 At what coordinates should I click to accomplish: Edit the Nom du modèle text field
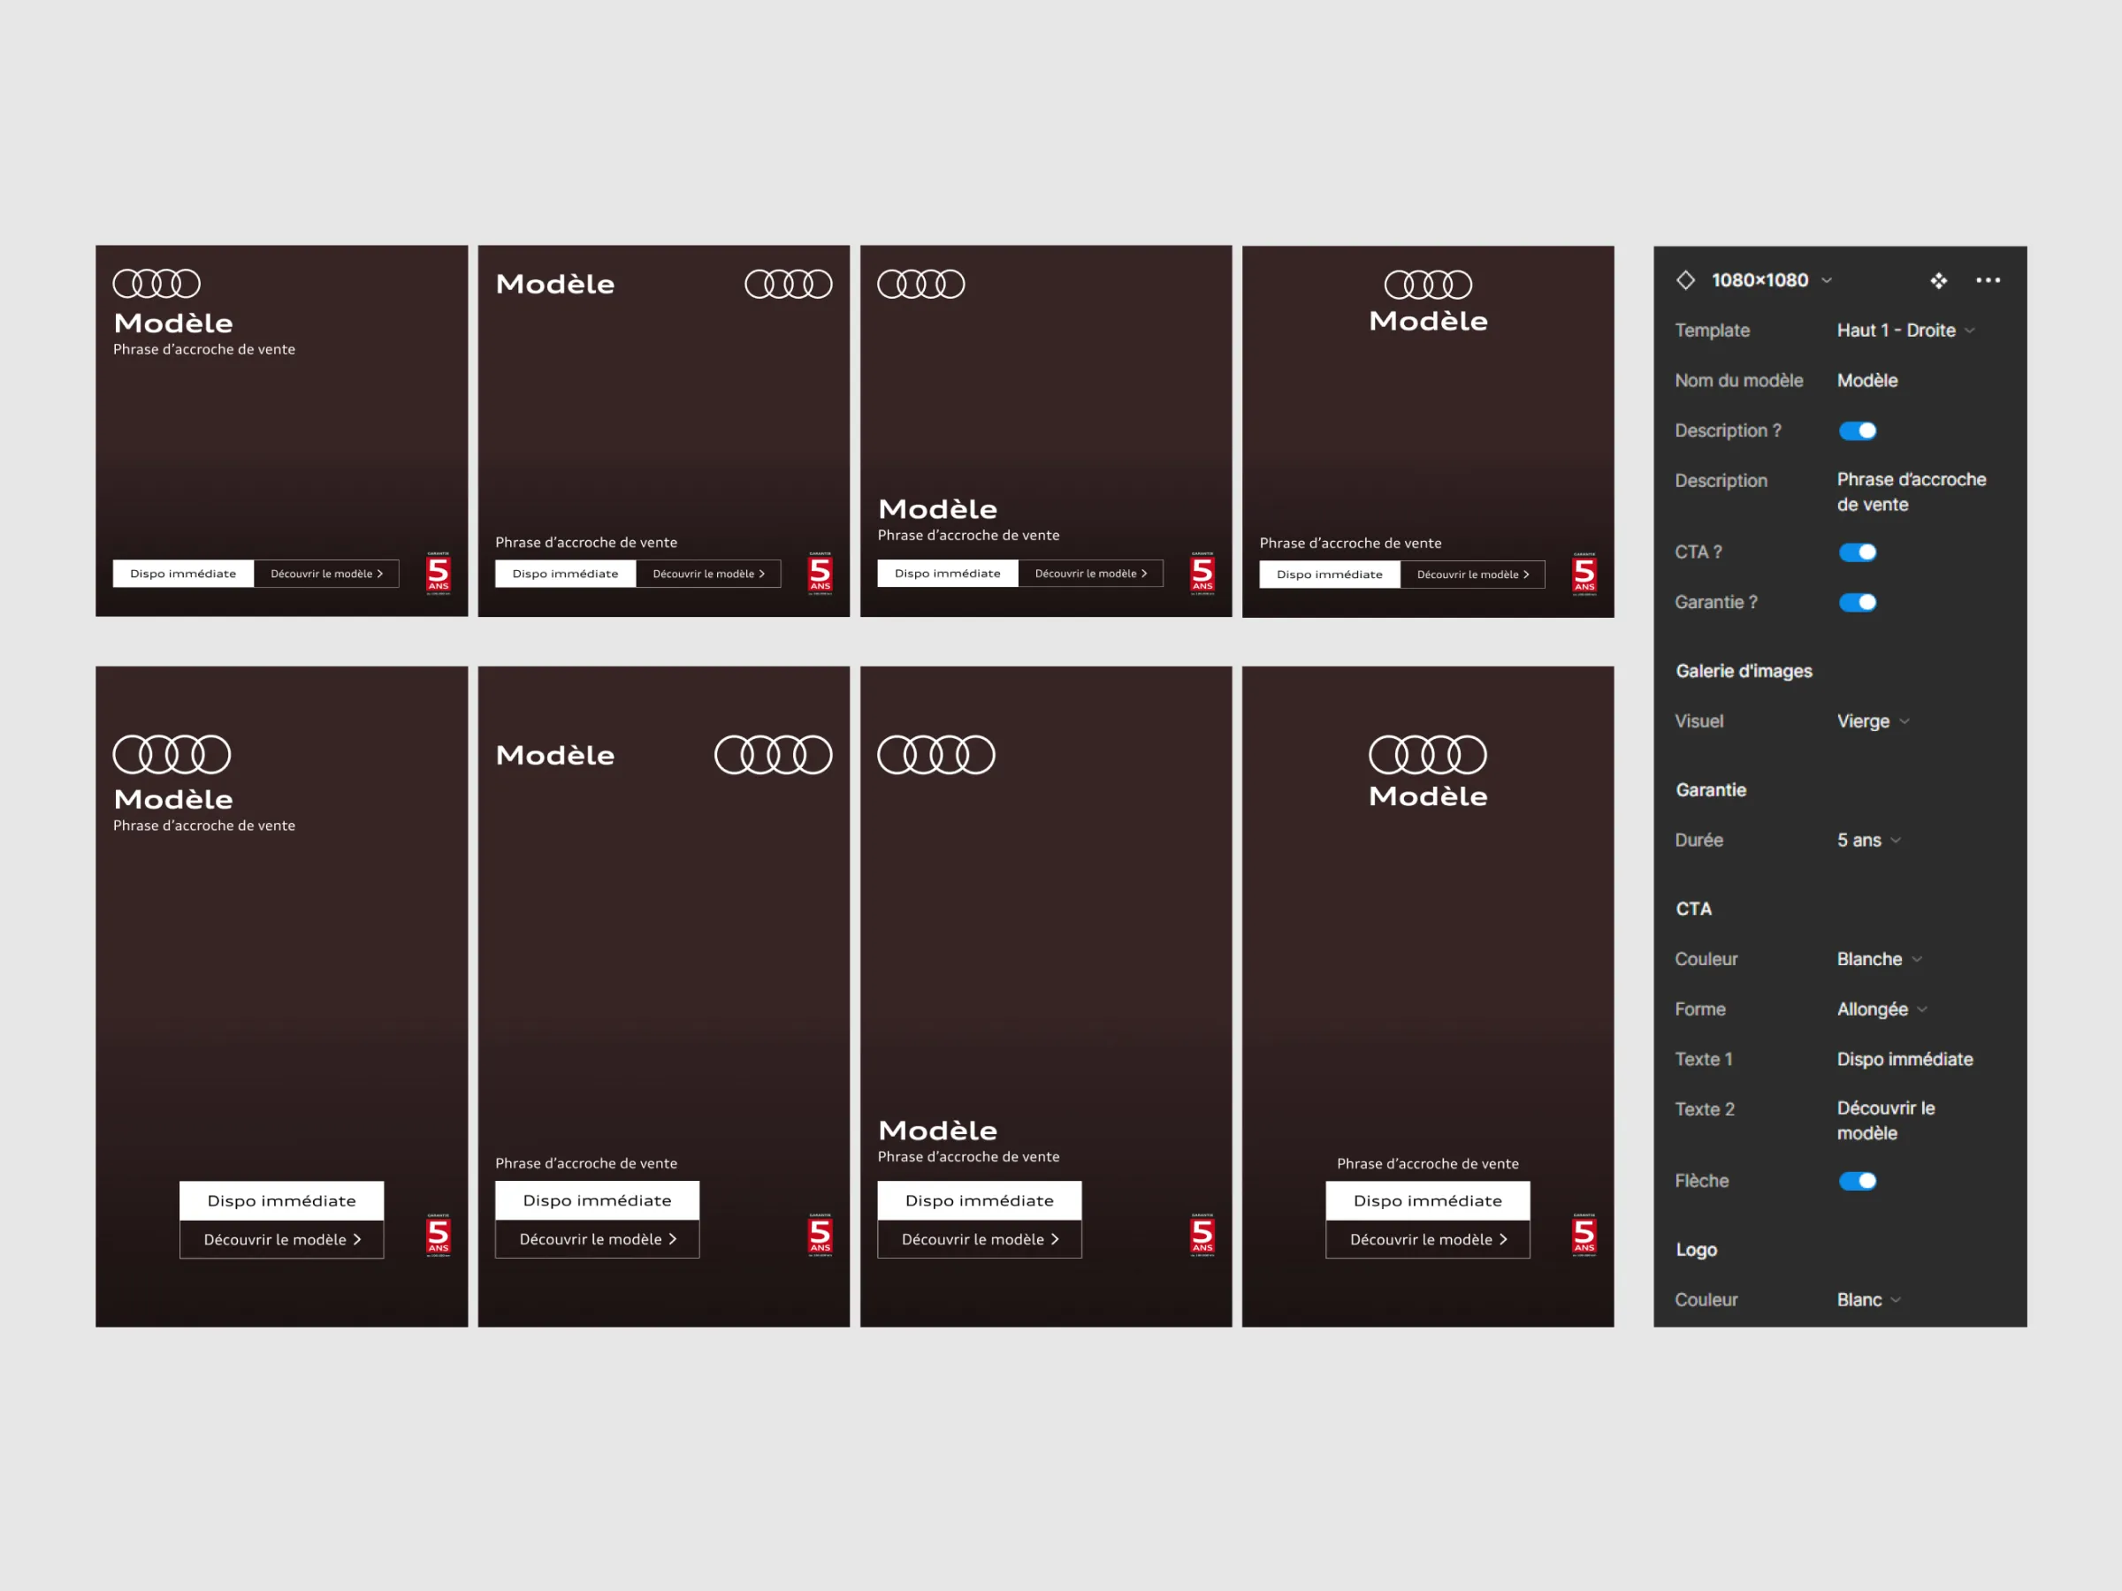(1866, 381)
